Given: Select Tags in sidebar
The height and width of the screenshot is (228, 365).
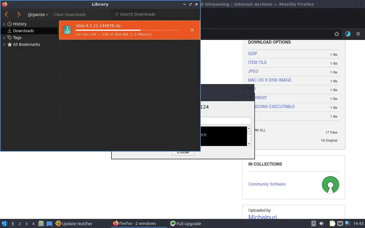Looking at the screenshot, I should click(17, 38).
